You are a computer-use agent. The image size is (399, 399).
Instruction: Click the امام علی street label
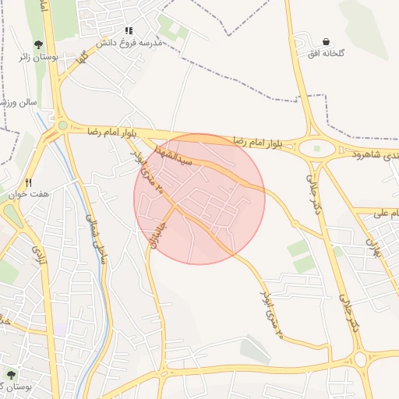tap(387, 214)
